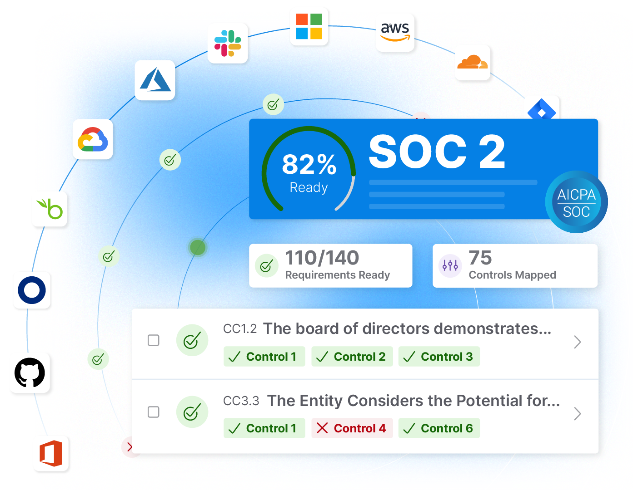
Task: Select the Google Cloud icon
Action: 93,139
